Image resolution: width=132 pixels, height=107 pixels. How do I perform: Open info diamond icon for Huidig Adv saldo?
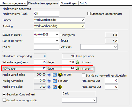49,81
